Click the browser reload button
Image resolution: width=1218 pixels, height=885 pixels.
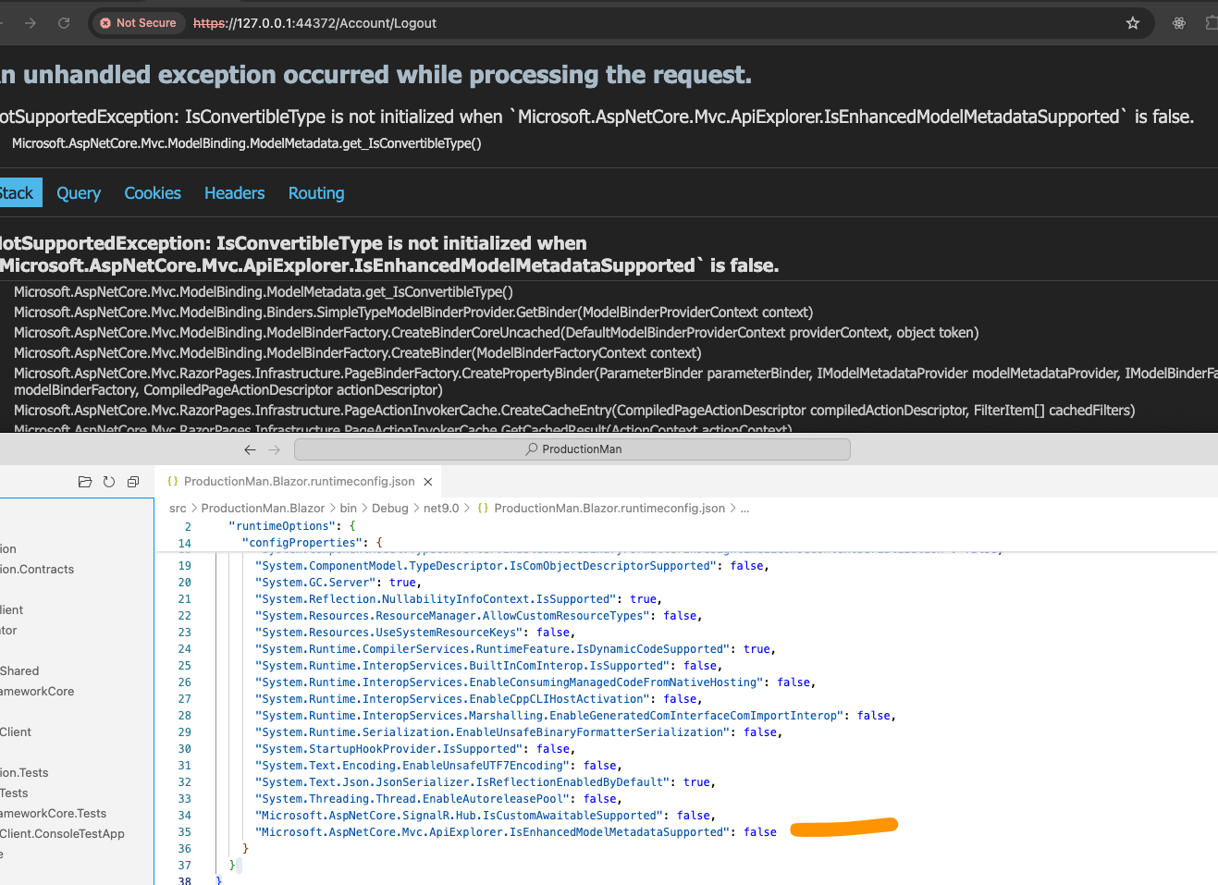pyautogui.click(x=64, y=23)
